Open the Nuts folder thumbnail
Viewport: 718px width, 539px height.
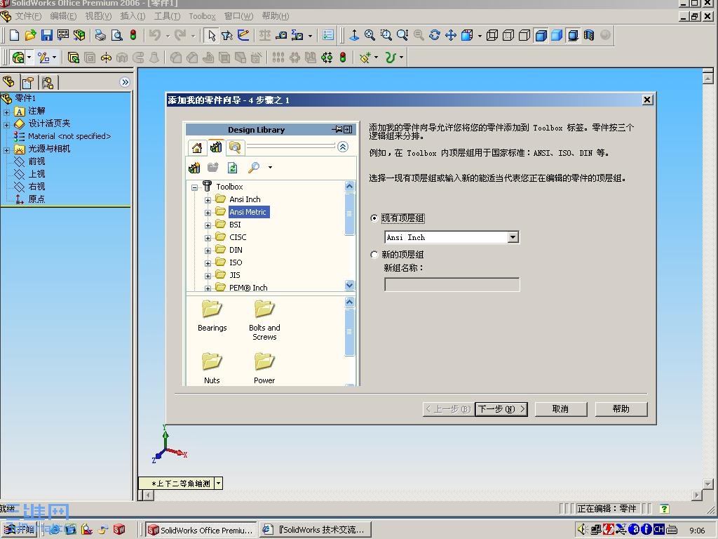tap(212, 368)
